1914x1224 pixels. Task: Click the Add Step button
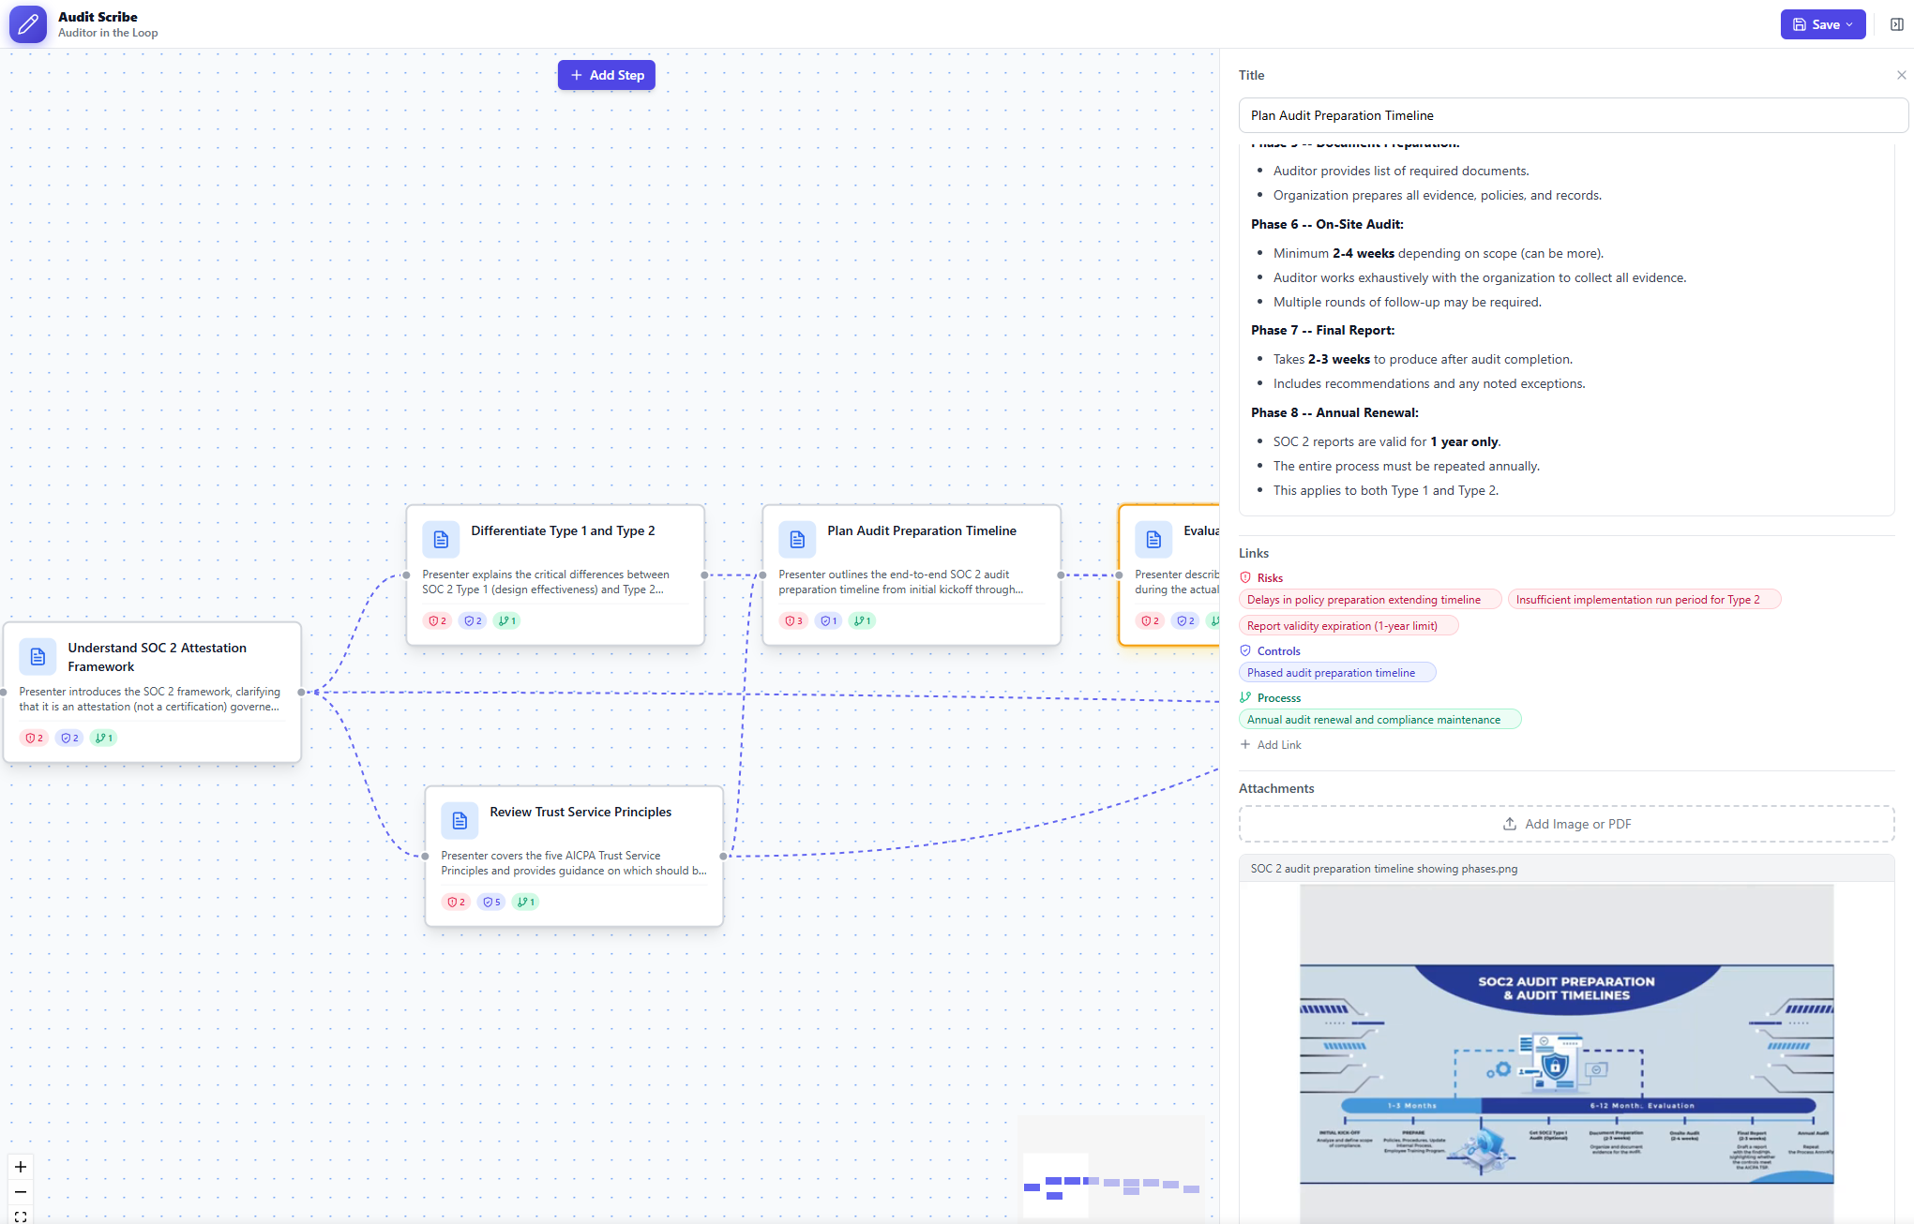(606, 75)
